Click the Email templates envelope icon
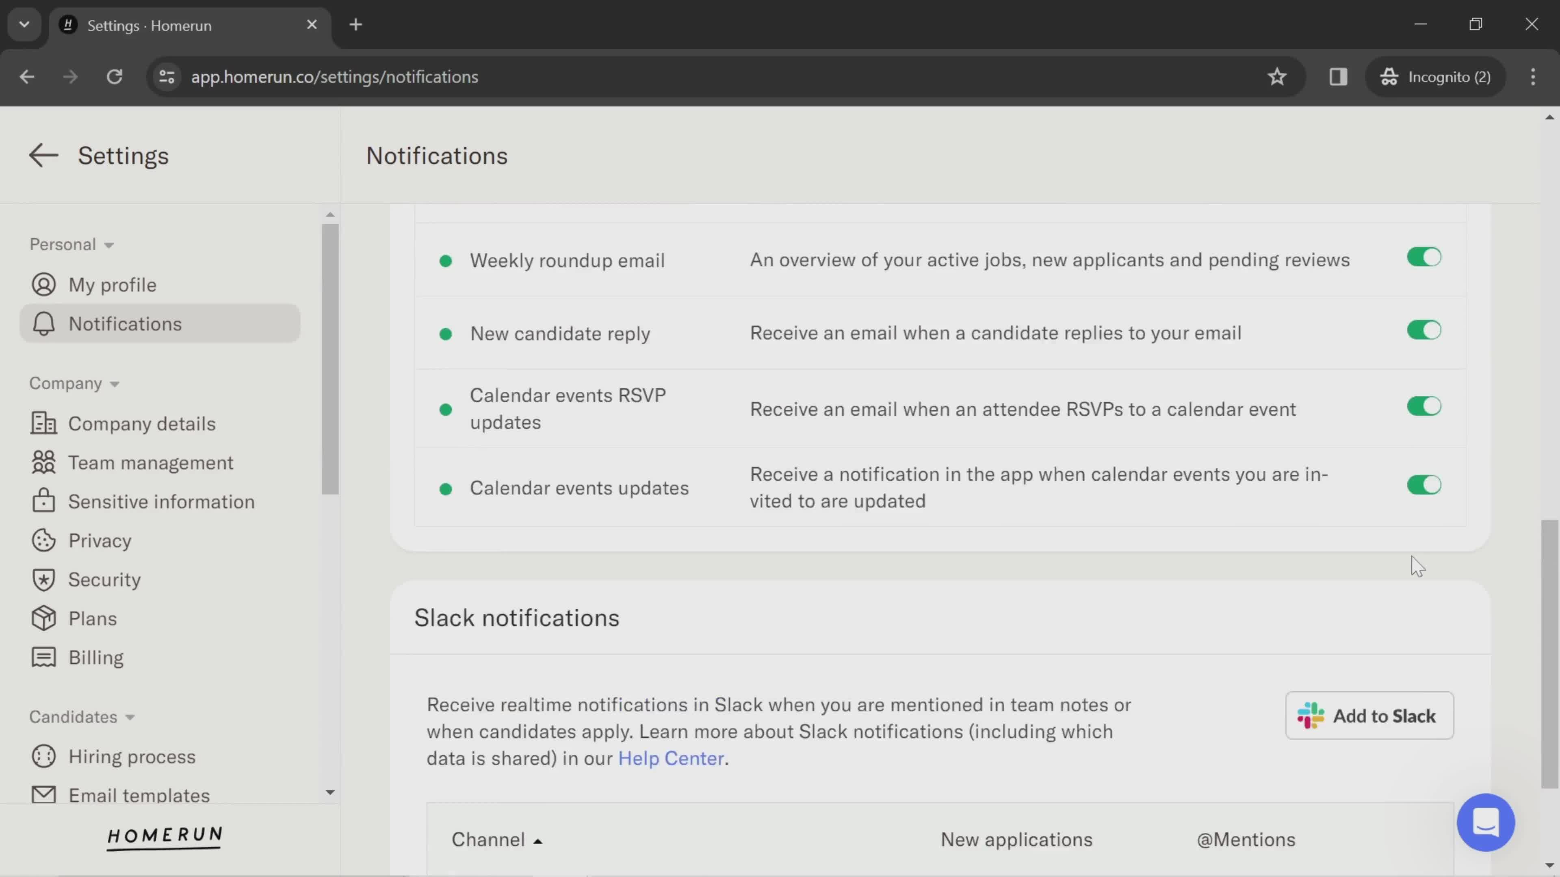 43,795
